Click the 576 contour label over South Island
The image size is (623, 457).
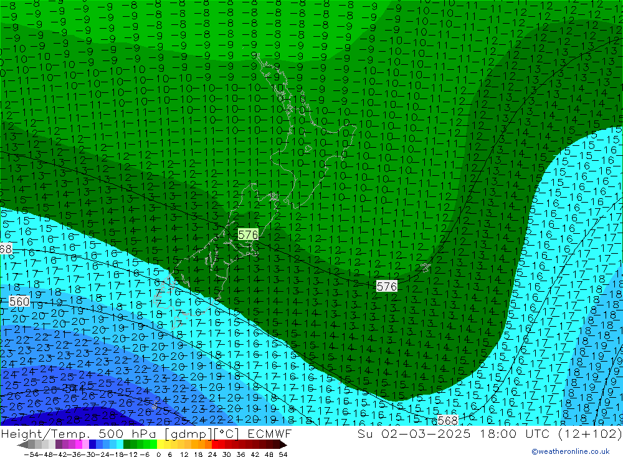(x=248, y=234)
